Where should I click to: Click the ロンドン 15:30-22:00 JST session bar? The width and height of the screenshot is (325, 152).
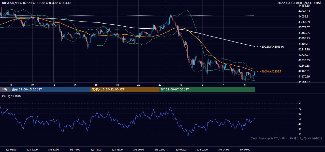125,89
